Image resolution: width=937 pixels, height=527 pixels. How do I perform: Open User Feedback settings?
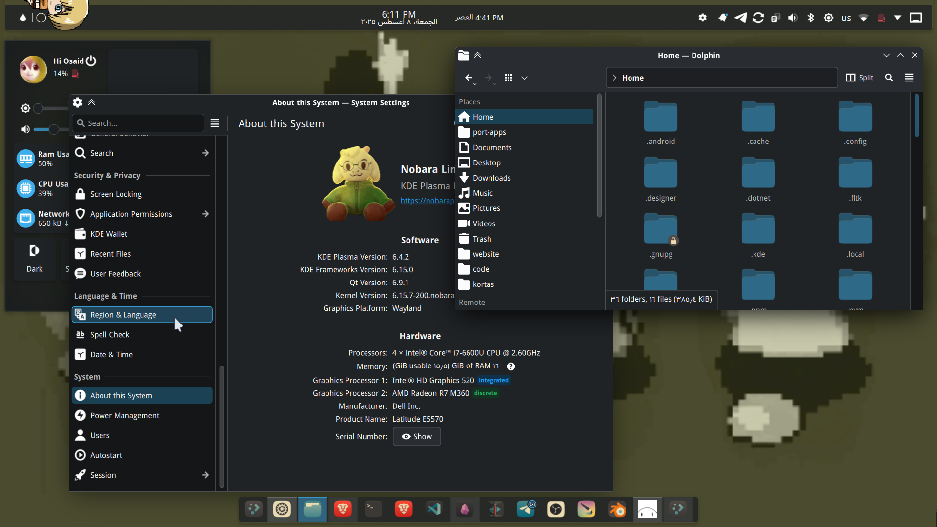tap(142, 274)
